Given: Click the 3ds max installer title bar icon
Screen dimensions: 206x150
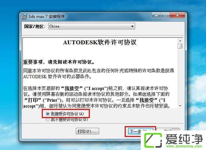Looking at the screenshot, I should [x=24, y=16].
